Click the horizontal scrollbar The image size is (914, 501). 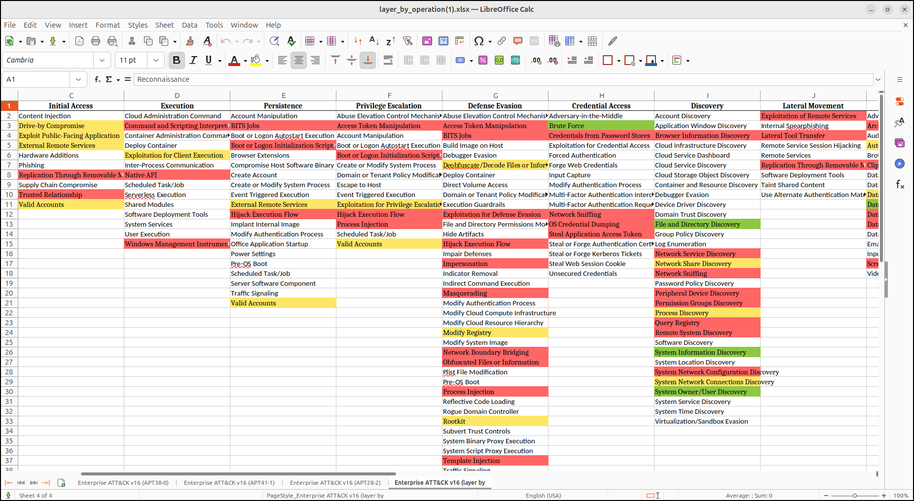238,474
